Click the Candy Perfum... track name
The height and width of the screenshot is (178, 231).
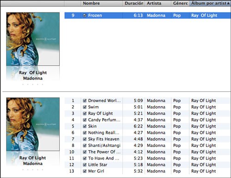coord(104,120)
